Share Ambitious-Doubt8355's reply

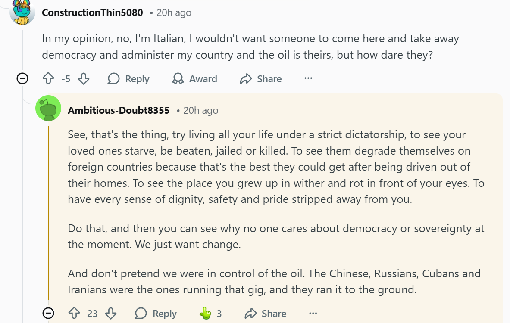click(x=266, y=313)
